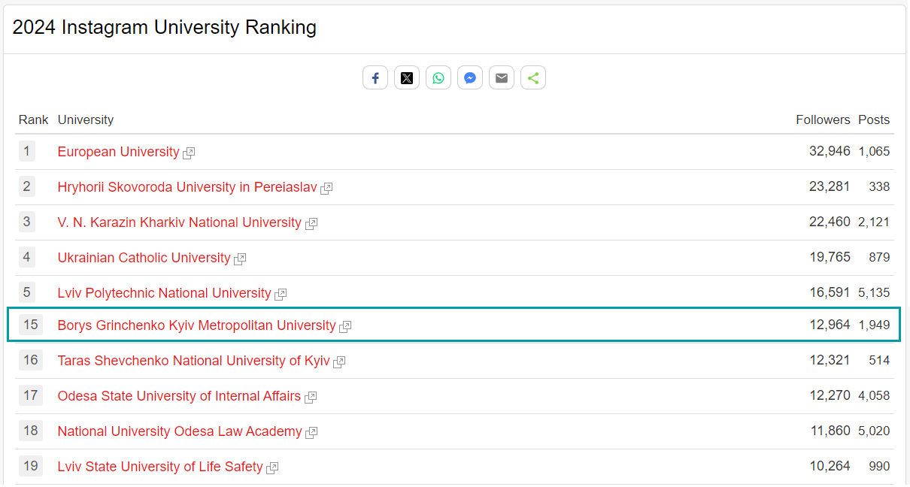Image resolution: width=910 pixels, height=487 pixels.
Task: Click external link icon beside European University
Action: point(189,153)
